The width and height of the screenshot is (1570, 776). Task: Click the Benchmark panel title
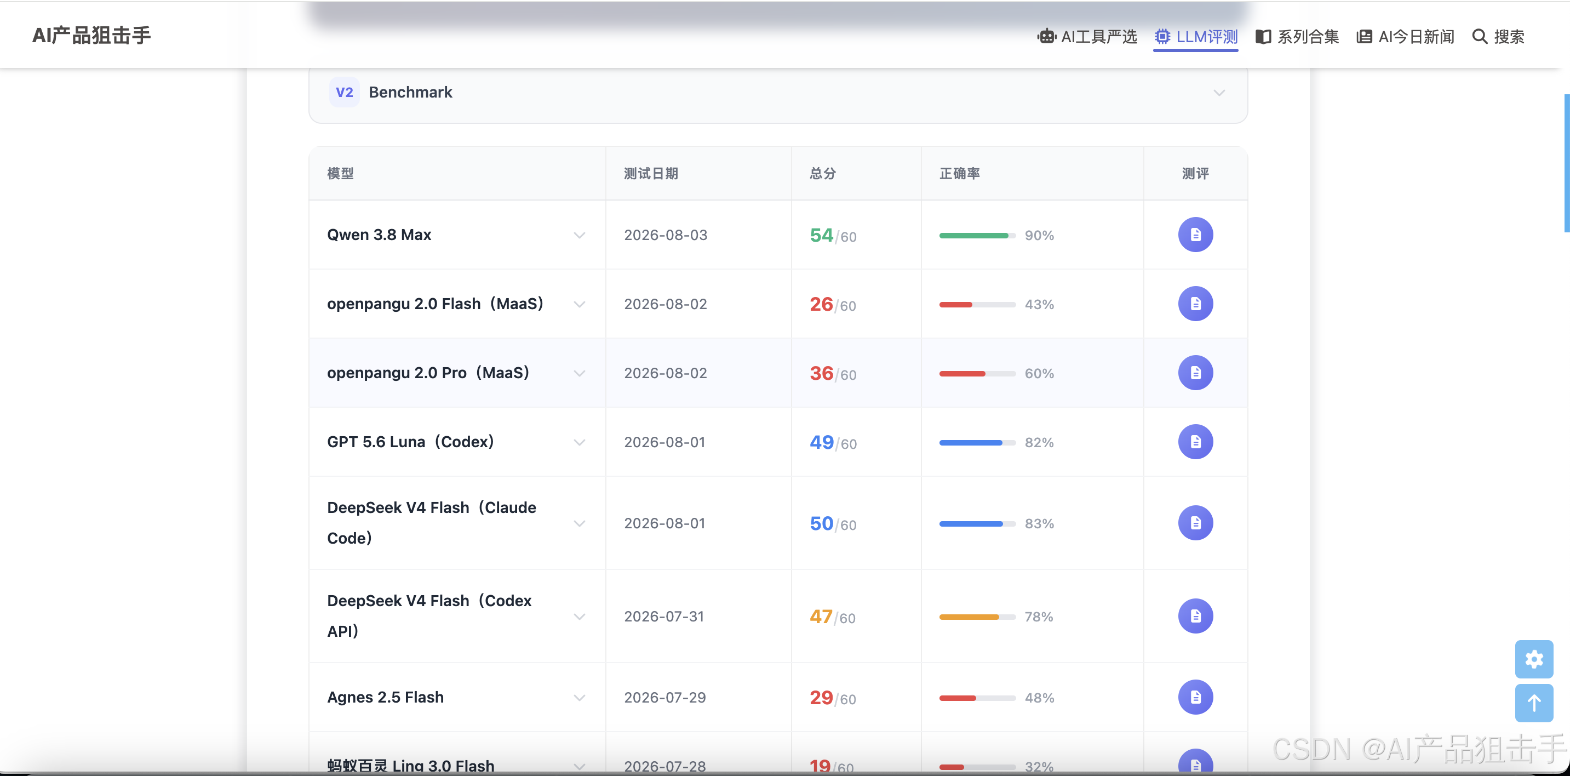click(x=410, y=92)
